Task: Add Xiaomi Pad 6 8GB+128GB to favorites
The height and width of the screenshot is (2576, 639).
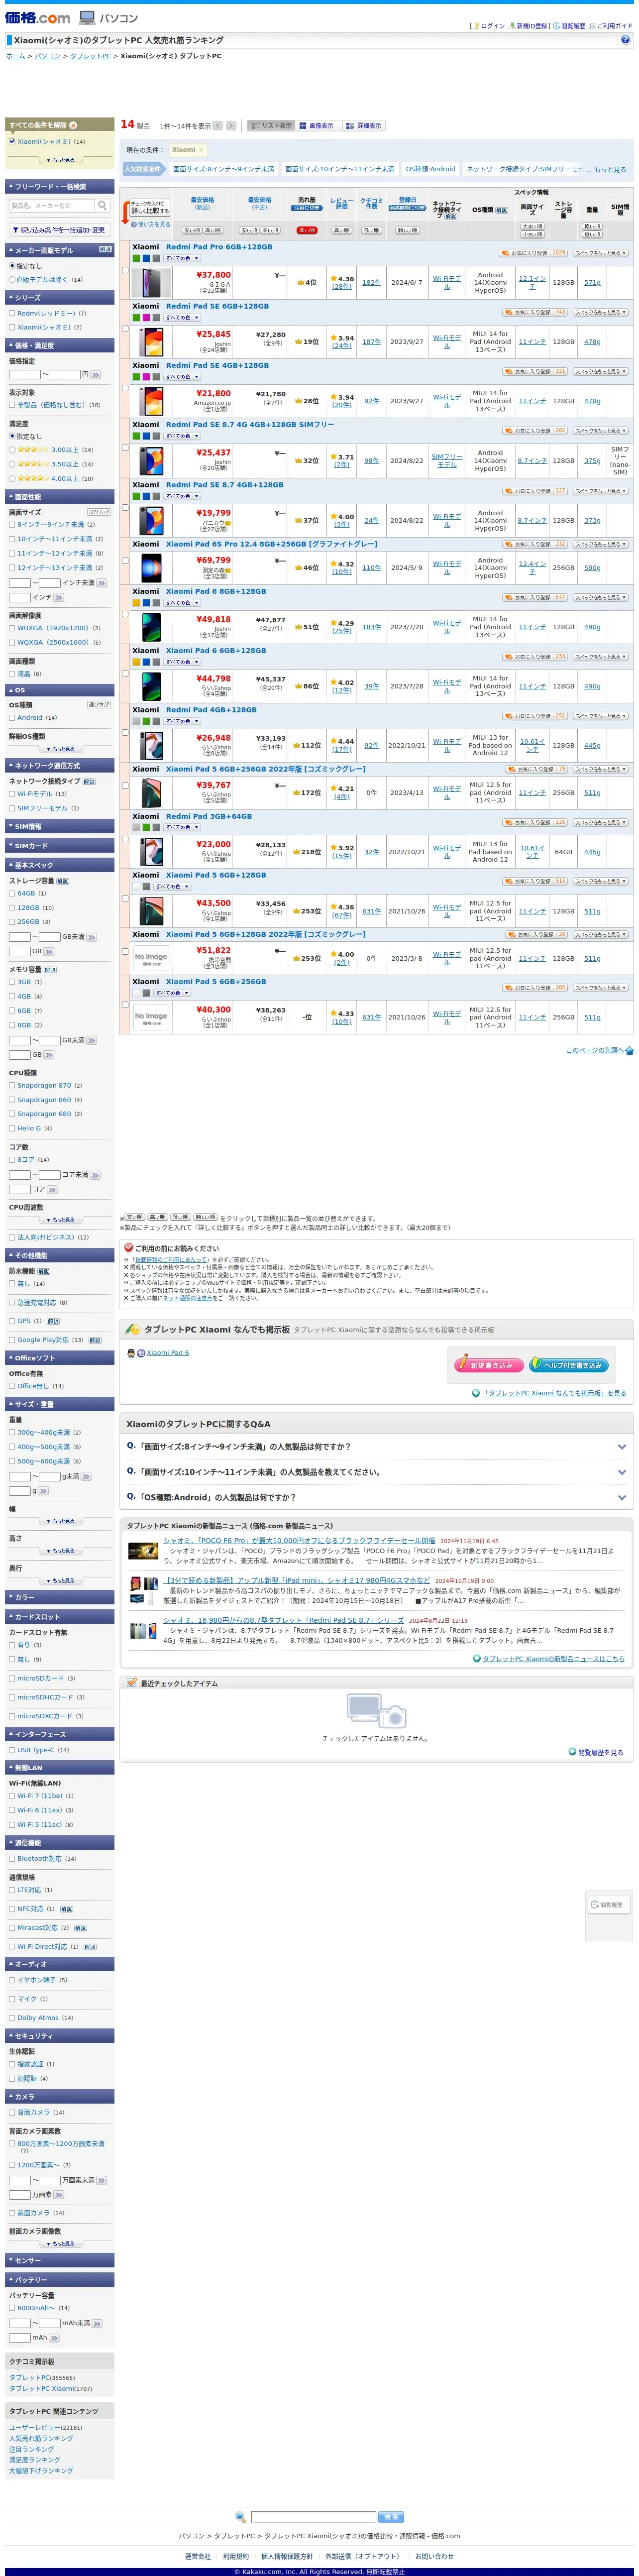Action: pyautogui.click(x=535, y=597)
